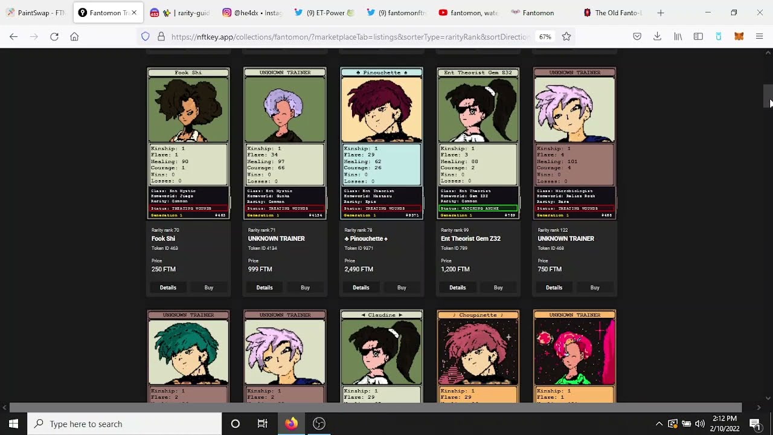Open the downloads arrow icon
This screenshot has height=435, width=773.
(657, 37)
